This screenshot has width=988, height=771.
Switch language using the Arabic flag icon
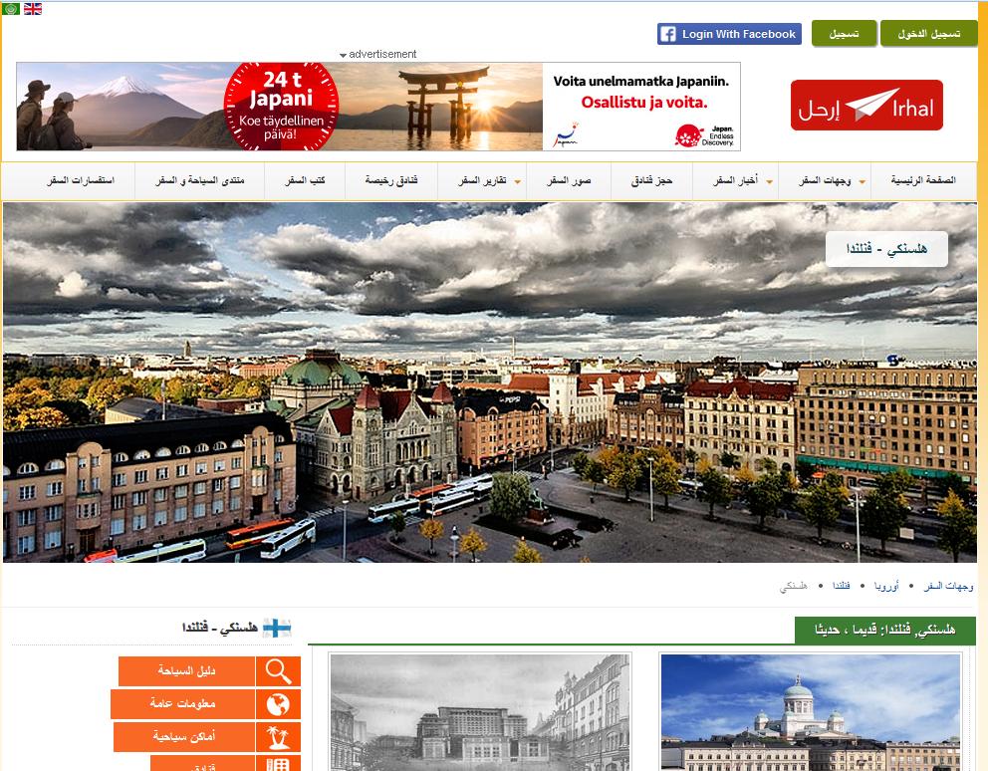point(11,9)
